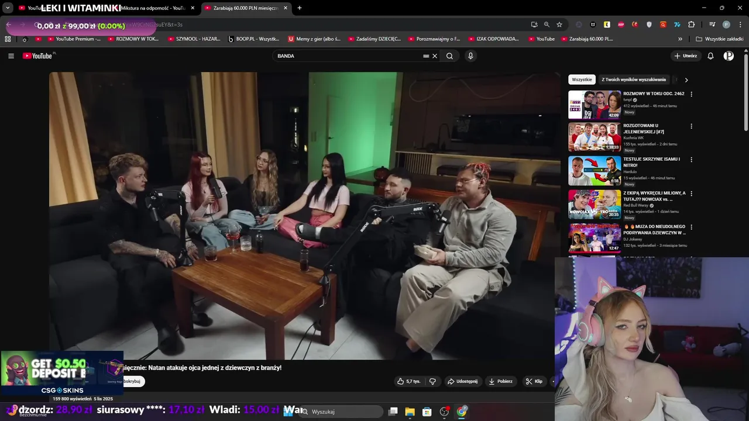Click the CSGO Skins deposit banner
Screen dimensions: 749x421
[62, 373]
